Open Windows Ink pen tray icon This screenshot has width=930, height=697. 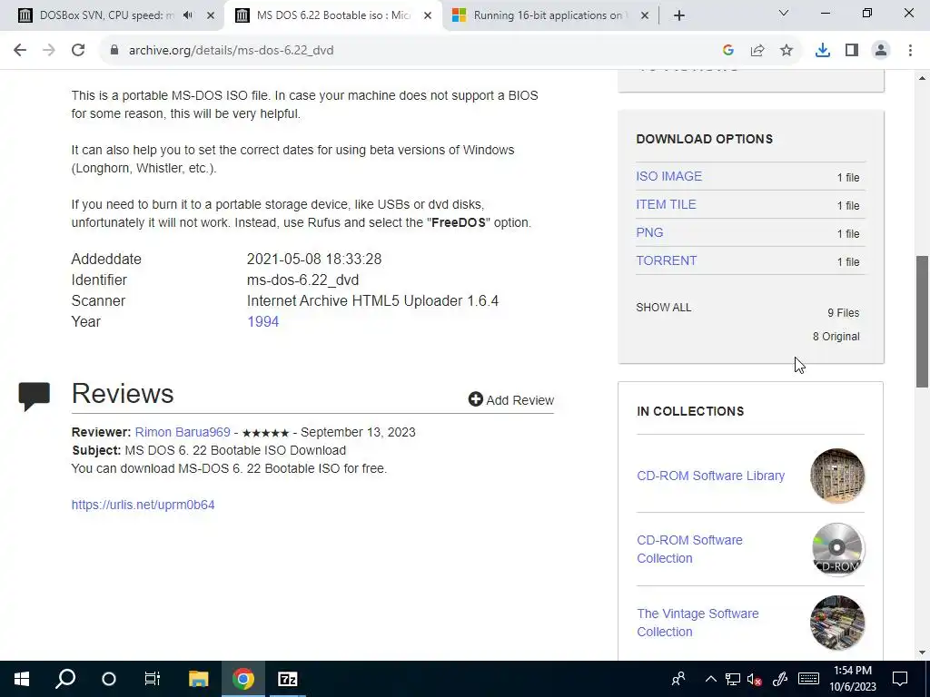(x=779, y=679)
